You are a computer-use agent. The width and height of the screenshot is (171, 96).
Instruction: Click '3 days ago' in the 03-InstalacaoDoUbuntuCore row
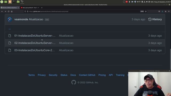tap(155, 50)
